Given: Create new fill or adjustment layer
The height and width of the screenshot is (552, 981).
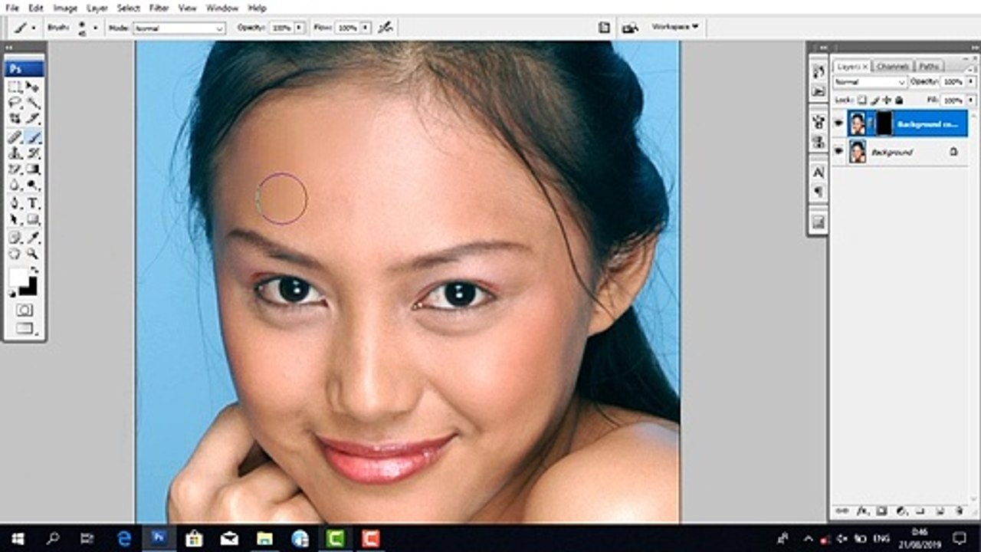Looking at the screenshot, I should pyautogui.click(x=901, y=511).
